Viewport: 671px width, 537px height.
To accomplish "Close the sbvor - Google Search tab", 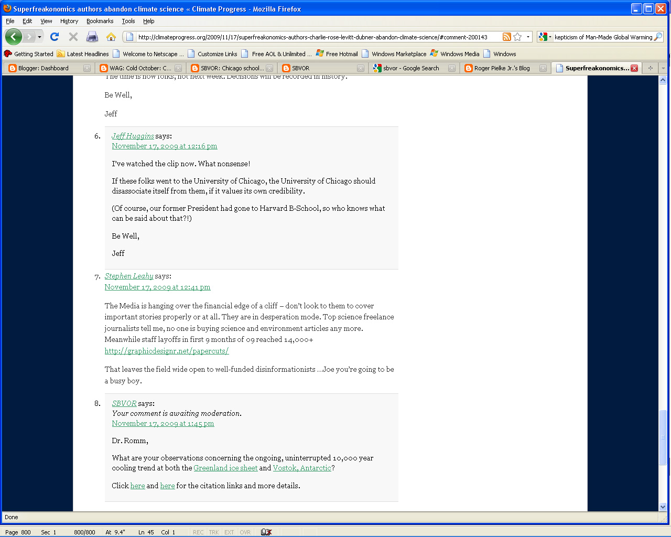I will (452, 68).
